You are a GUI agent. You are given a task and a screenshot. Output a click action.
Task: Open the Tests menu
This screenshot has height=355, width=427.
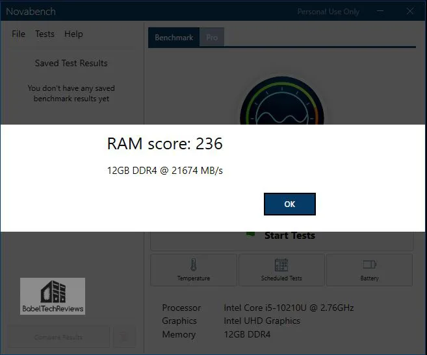point(45,34)
